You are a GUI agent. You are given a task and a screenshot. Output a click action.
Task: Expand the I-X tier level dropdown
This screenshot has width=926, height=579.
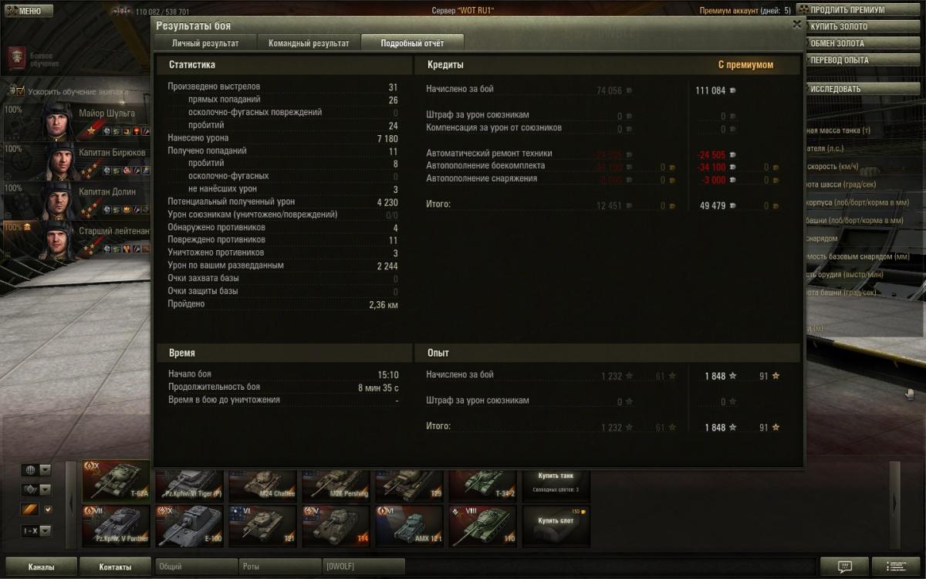point(45,531)
